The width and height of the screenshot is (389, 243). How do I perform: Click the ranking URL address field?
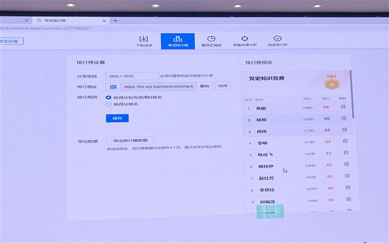[159, 87]
